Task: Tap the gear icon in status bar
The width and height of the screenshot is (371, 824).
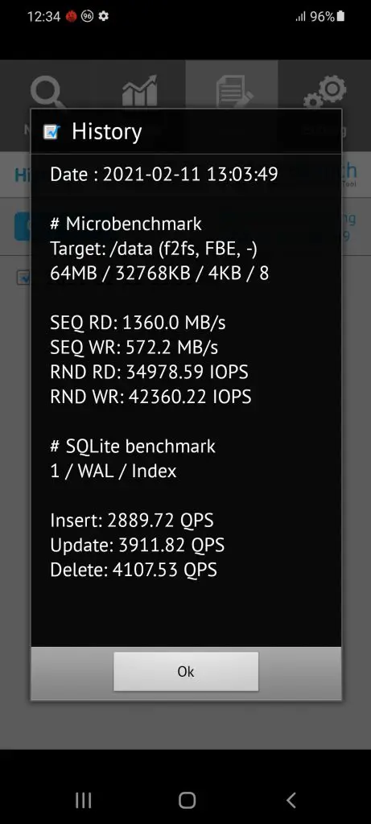Action: [104, 16]
